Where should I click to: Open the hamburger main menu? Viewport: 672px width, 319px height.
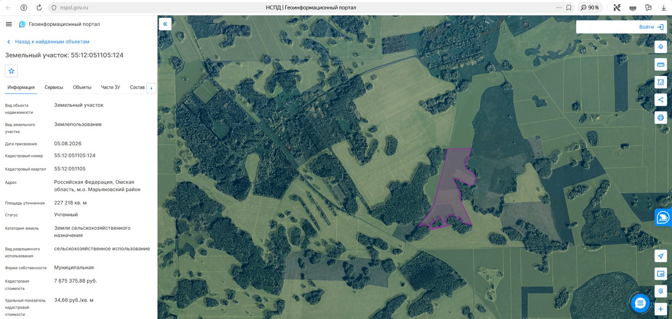9,24
